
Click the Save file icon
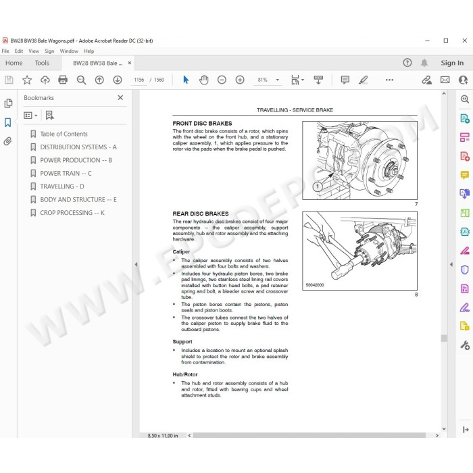click(x=9, y=80)
